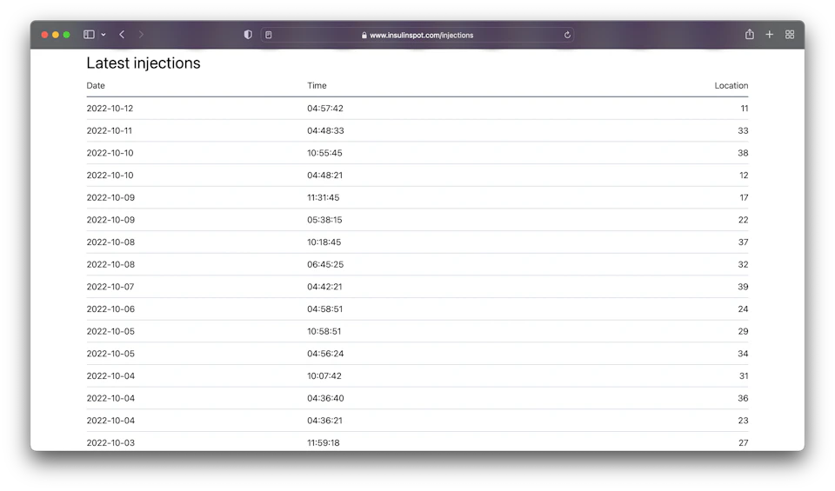Click the lock icon in address bar
835x491 pixels.
(x=364, y=36)
